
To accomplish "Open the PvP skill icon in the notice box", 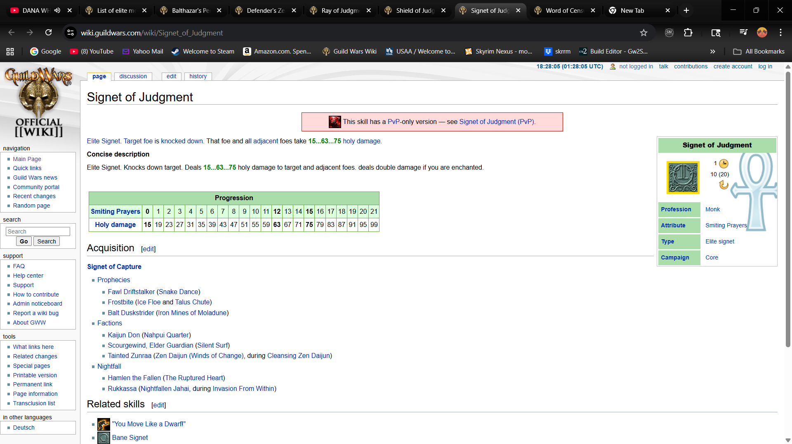I will click(335, 122).
